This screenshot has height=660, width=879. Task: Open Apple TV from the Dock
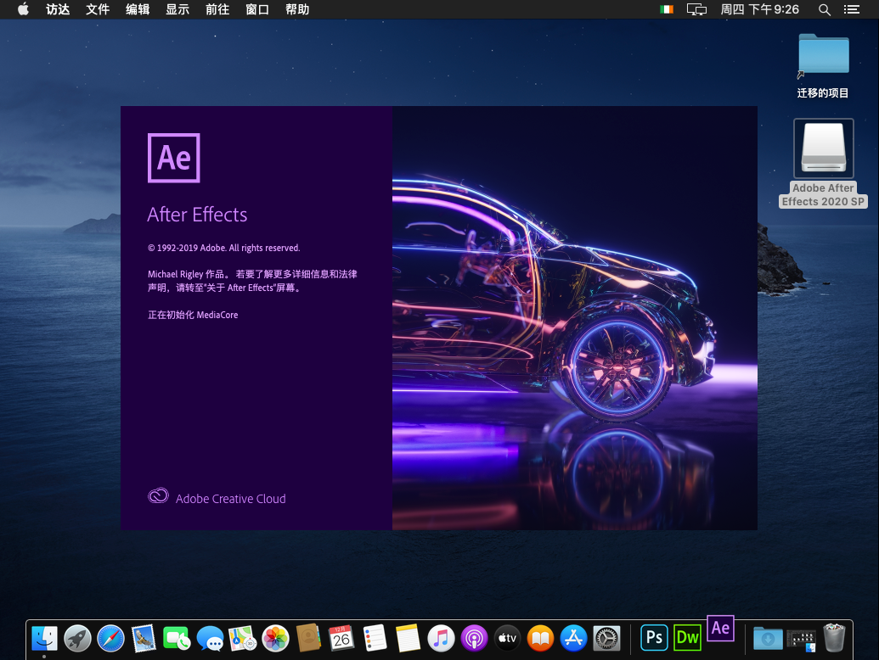tap(507, 638)
